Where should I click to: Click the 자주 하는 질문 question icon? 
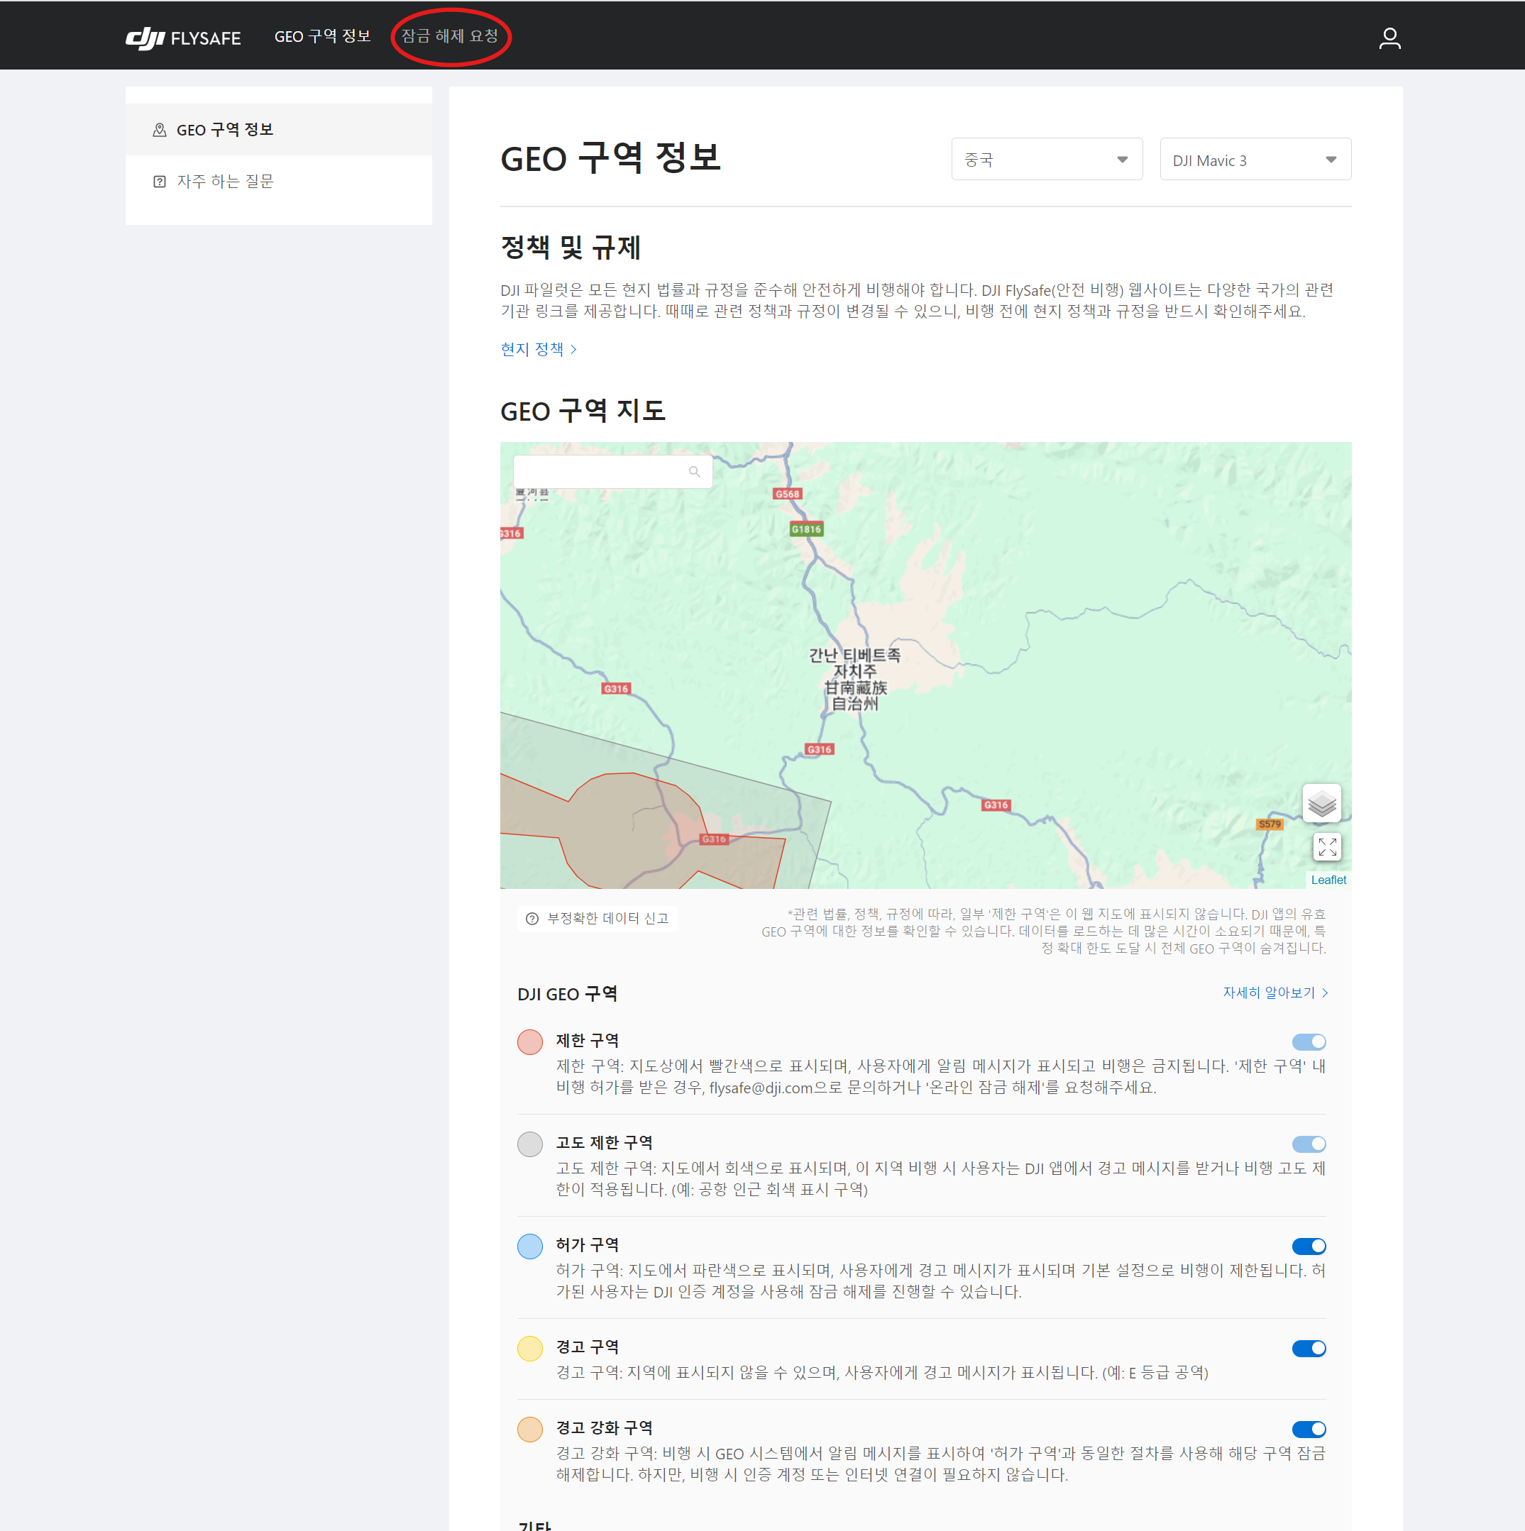[x=160, y=182]
